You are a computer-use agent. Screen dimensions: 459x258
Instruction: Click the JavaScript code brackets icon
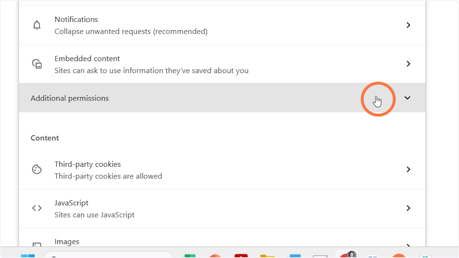point(37,208)
